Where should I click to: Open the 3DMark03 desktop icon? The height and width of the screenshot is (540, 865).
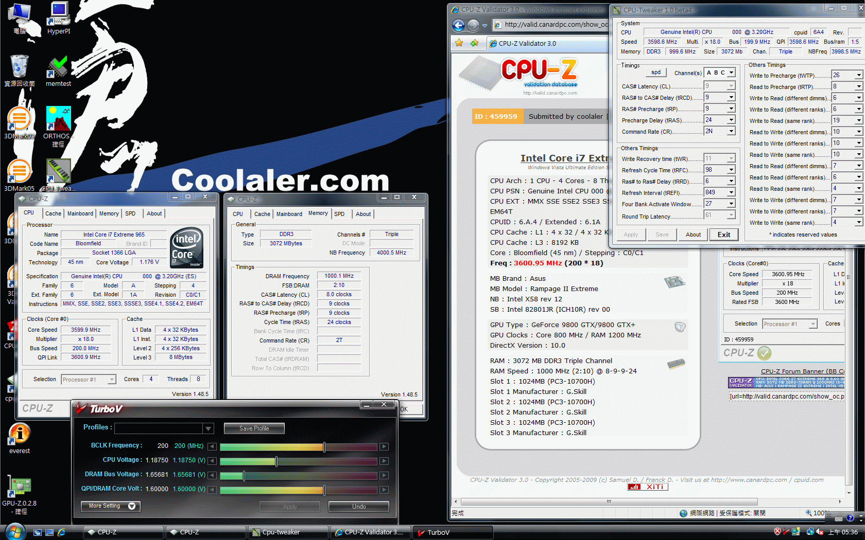(20, 123)
